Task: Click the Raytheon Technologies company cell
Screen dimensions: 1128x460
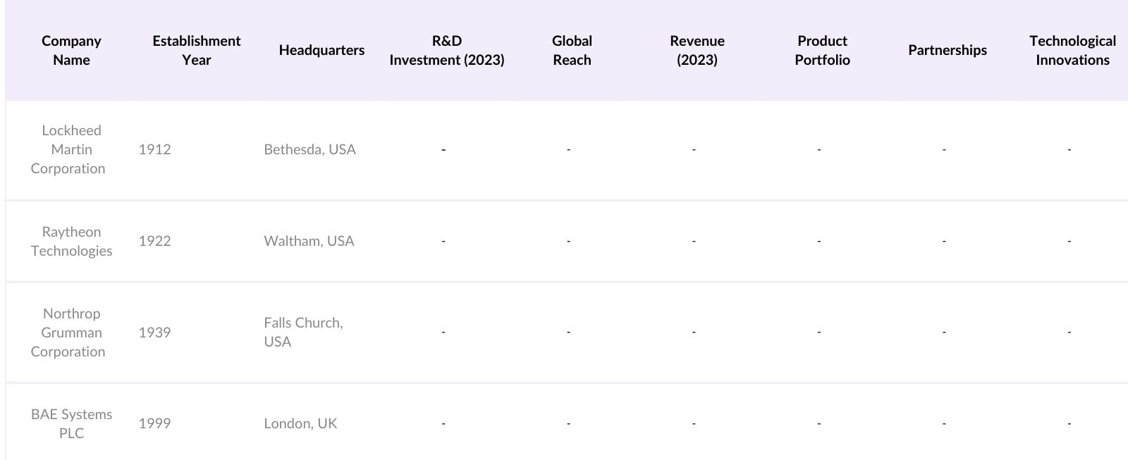Action: point(71,241)
